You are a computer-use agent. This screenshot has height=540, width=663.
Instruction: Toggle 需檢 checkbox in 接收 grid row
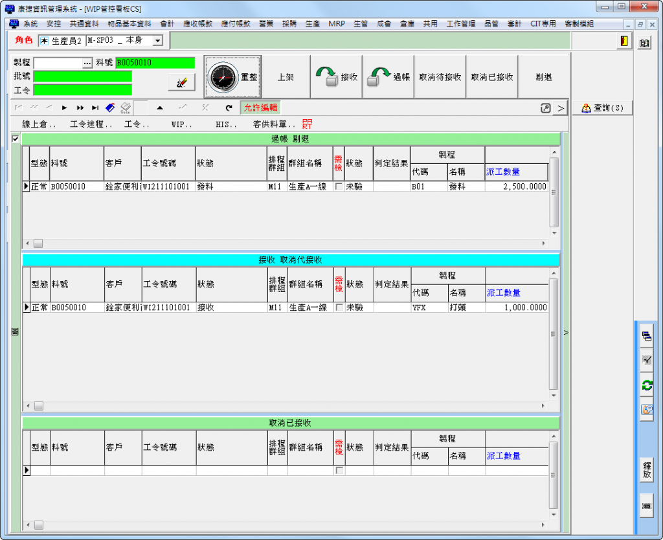339,308
